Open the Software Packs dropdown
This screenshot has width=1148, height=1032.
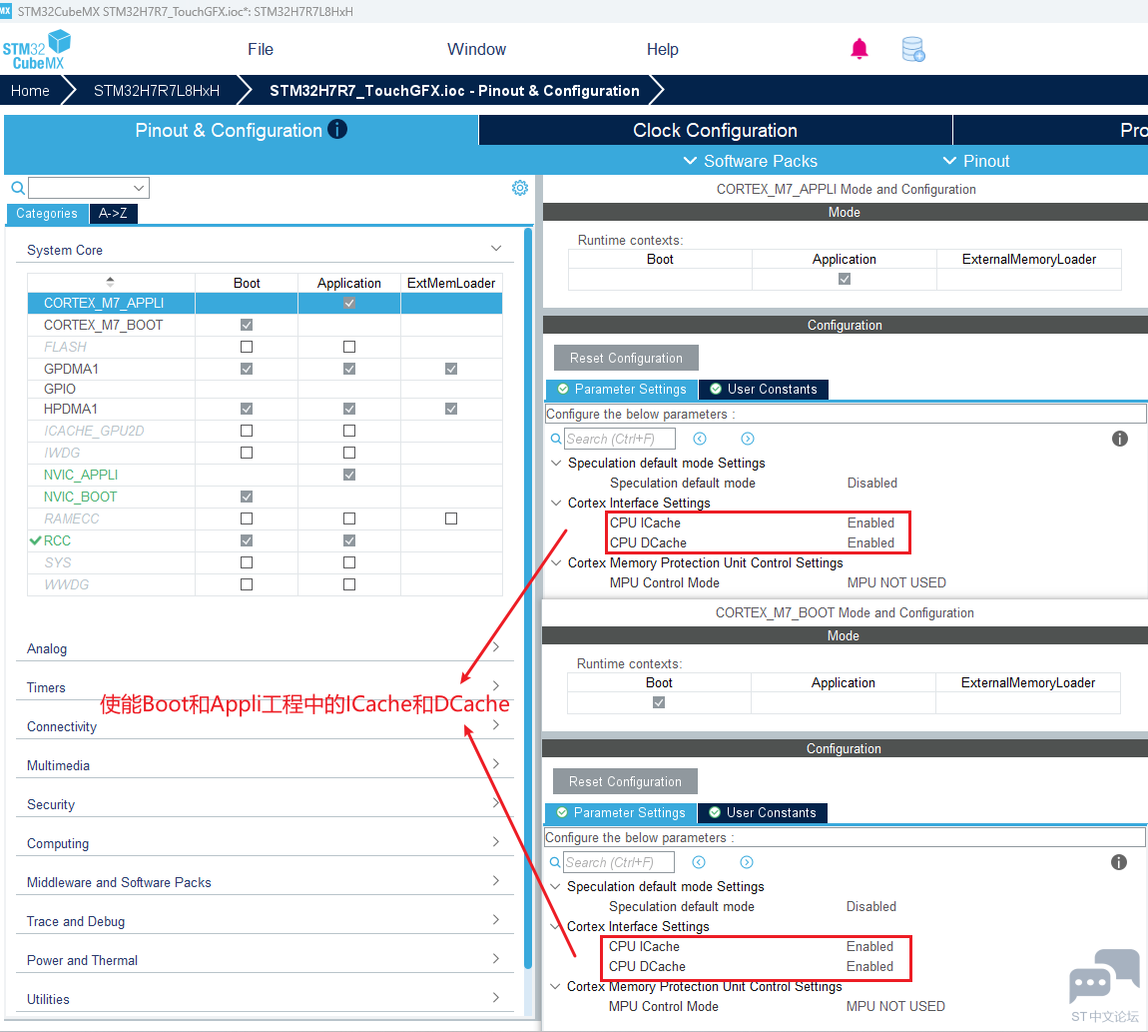click(x=750, y=161)
